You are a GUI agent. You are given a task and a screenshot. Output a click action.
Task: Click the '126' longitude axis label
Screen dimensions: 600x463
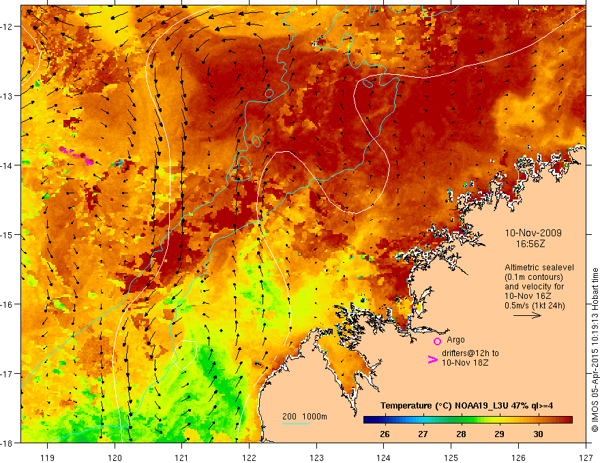518,458
